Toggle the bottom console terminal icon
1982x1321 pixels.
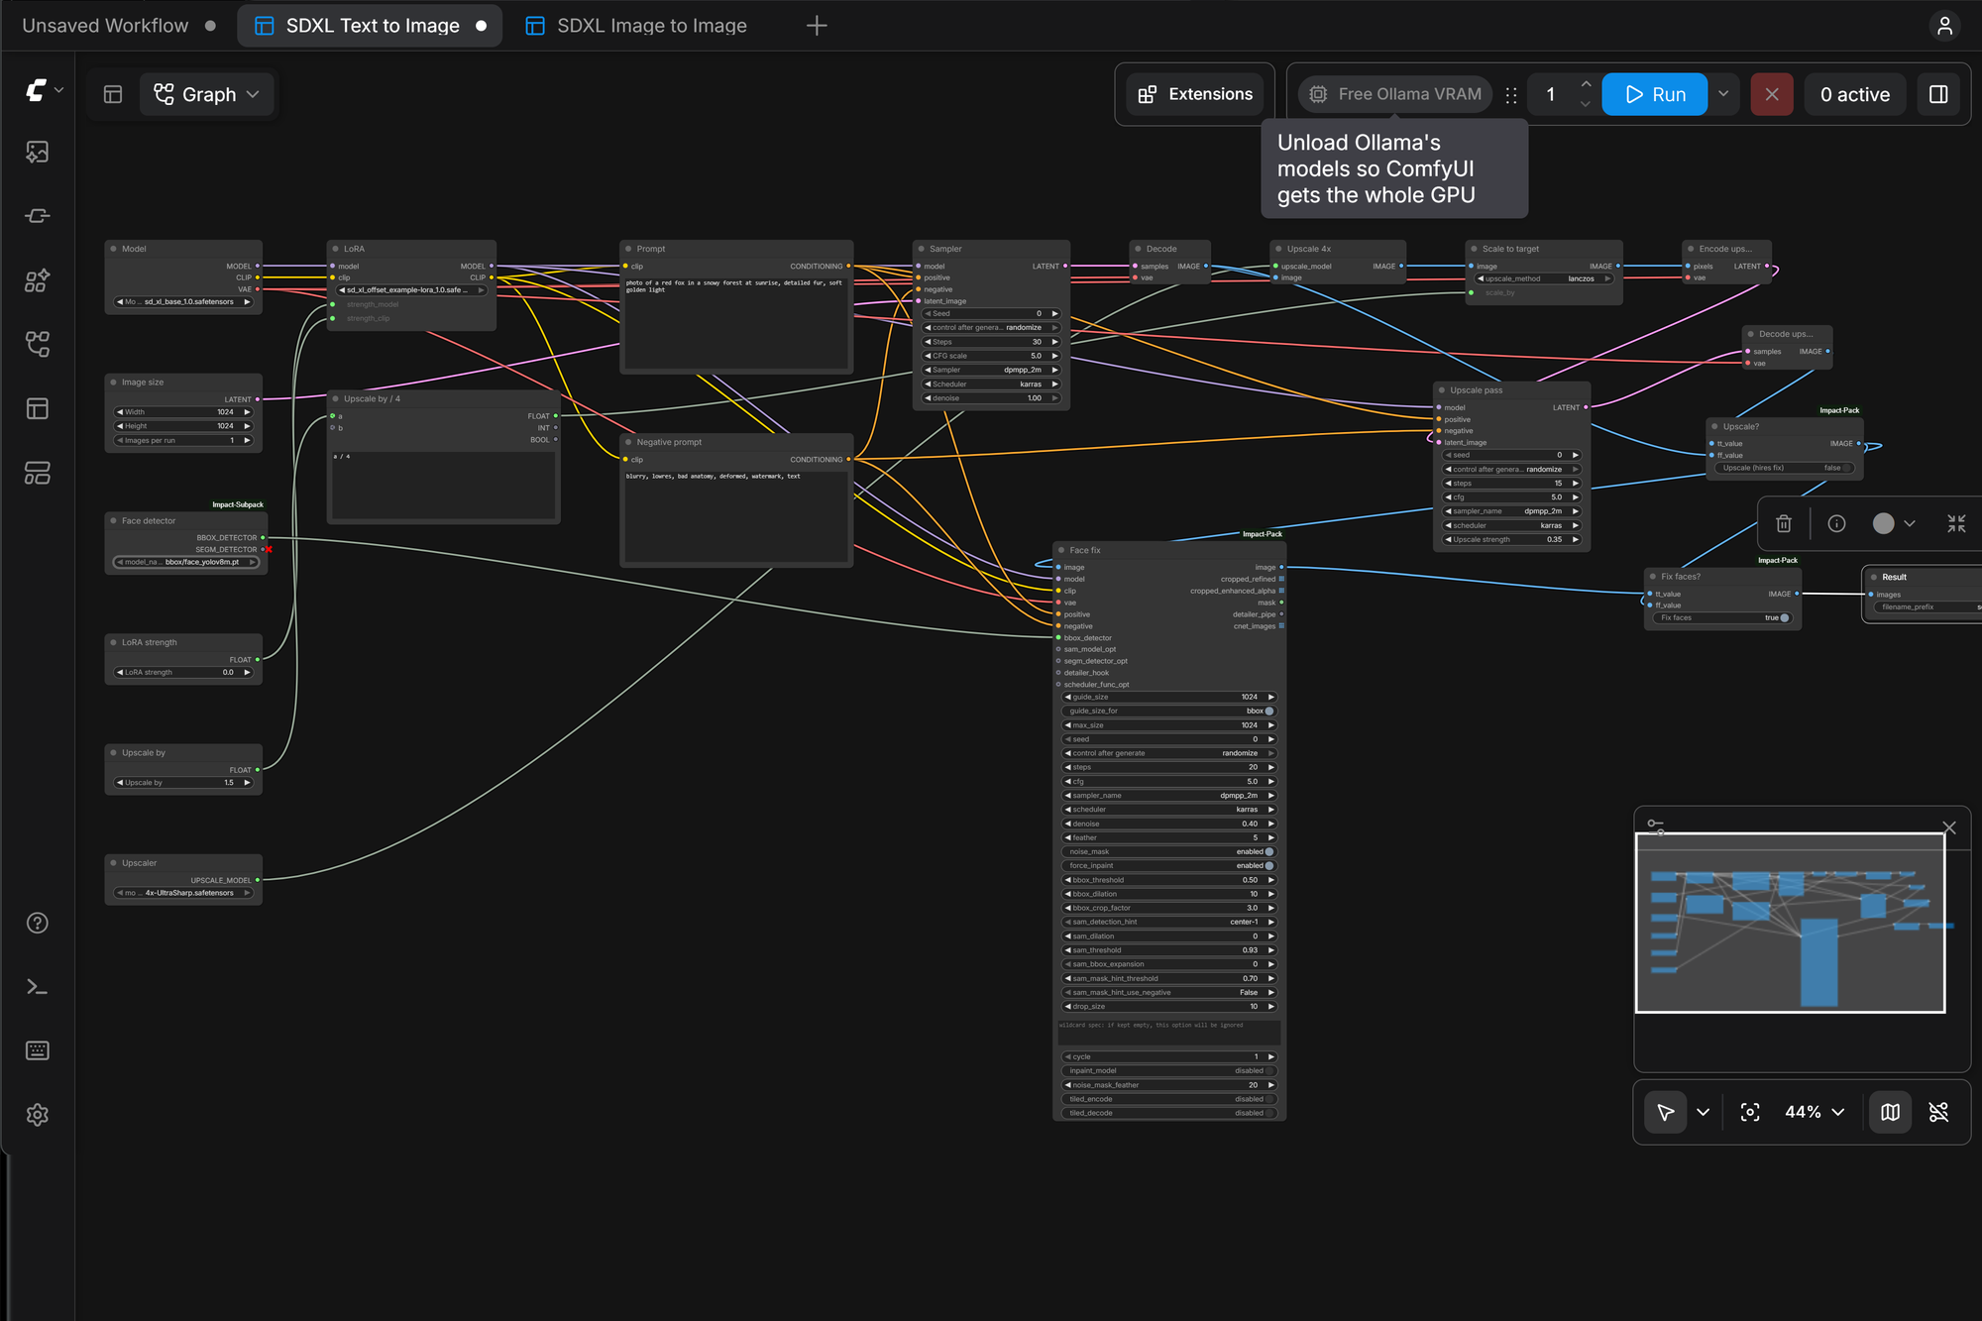coord(38,987)
